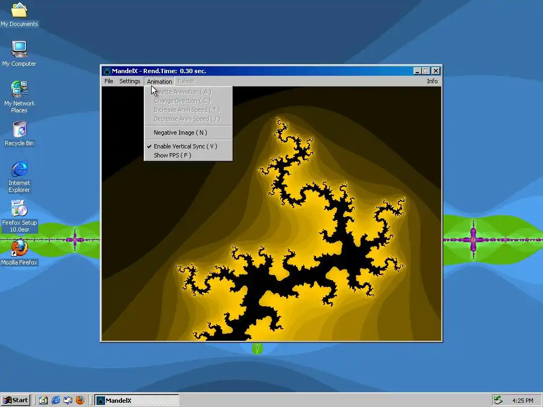Toggle Enable Vertical Sync ( V )
543x407 pixels.
tap(188, 146)
